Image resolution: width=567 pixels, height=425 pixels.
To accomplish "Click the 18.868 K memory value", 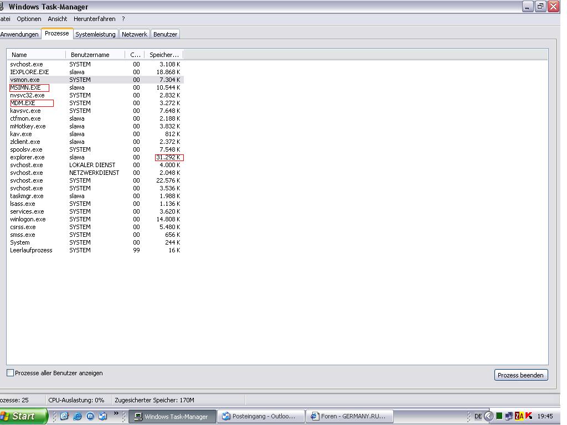I will [168, 72].
